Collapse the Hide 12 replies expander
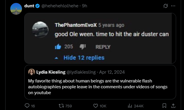 point(80,58)
